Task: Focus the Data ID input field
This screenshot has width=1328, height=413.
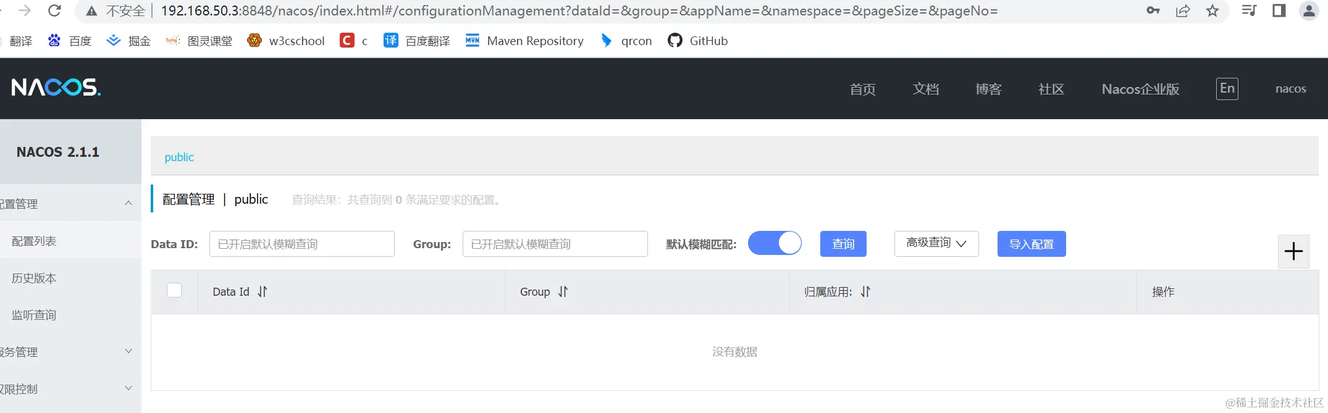Action: coord(302,244)
